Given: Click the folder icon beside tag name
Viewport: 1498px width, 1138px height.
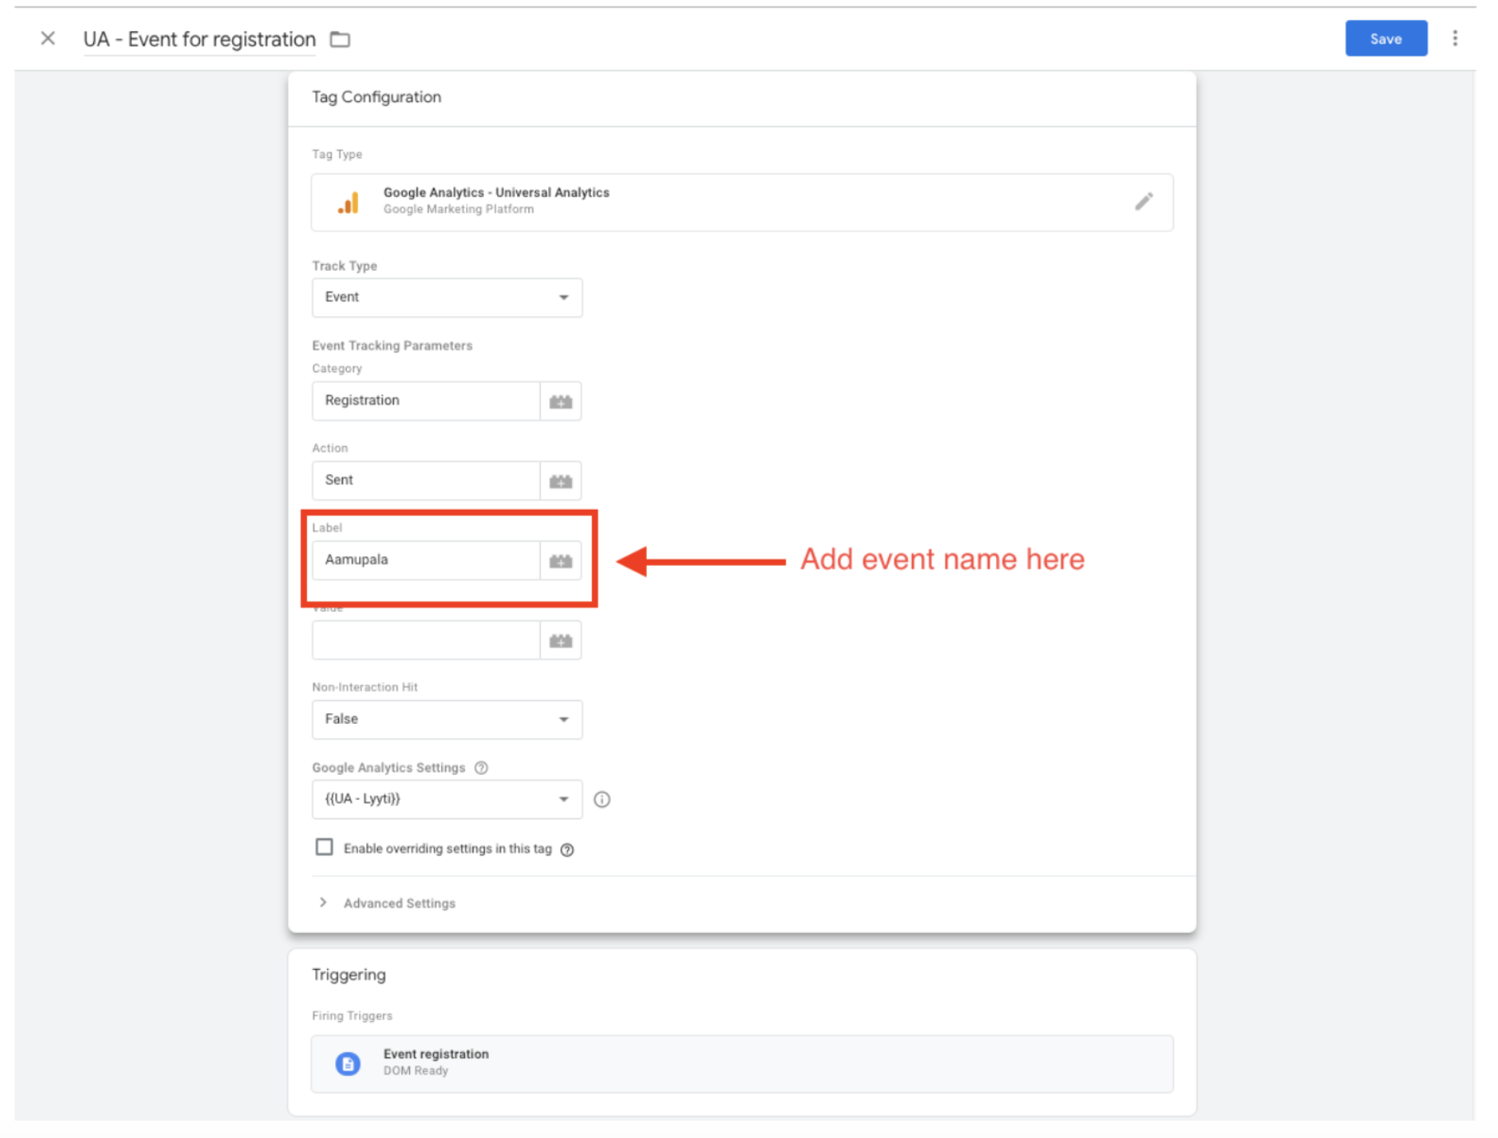Looking at the screenshot, I should 340,40.
